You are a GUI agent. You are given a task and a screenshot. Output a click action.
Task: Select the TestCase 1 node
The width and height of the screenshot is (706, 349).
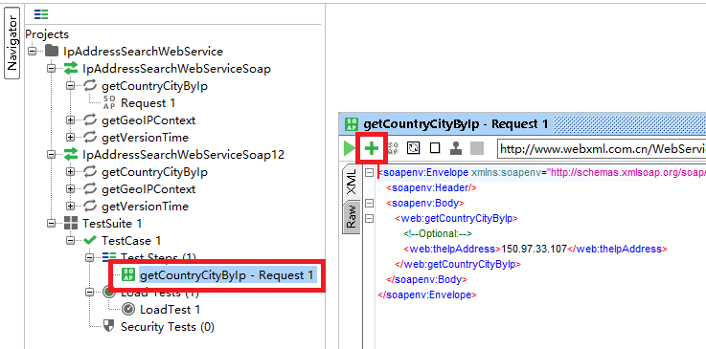click(131, 241)
